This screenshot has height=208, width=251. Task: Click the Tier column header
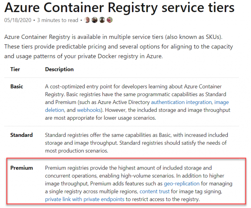(x=15, y=69)
